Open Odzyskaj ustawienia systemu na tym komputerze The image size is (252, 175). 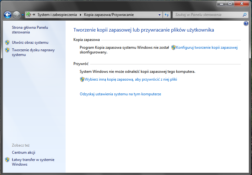(x=121, y=94)
